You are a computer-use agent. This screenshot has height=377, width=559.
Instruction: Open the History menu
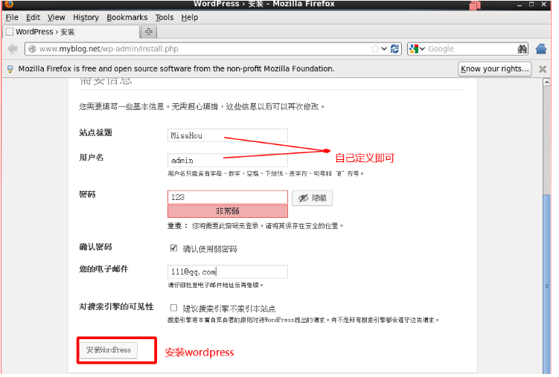point(86,17)
